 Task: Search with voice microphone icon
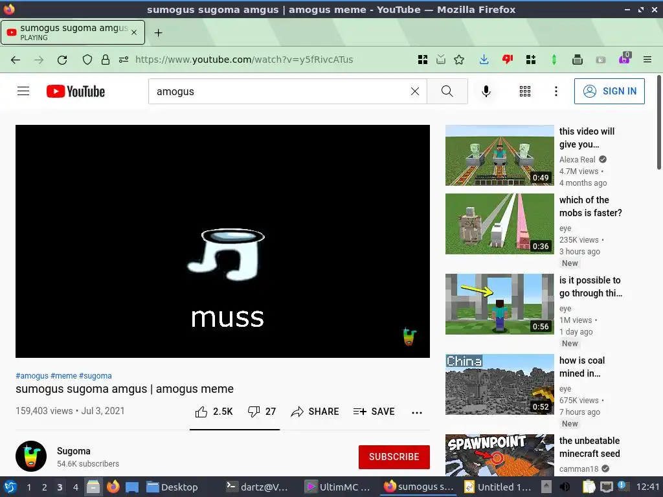[486, 91]
